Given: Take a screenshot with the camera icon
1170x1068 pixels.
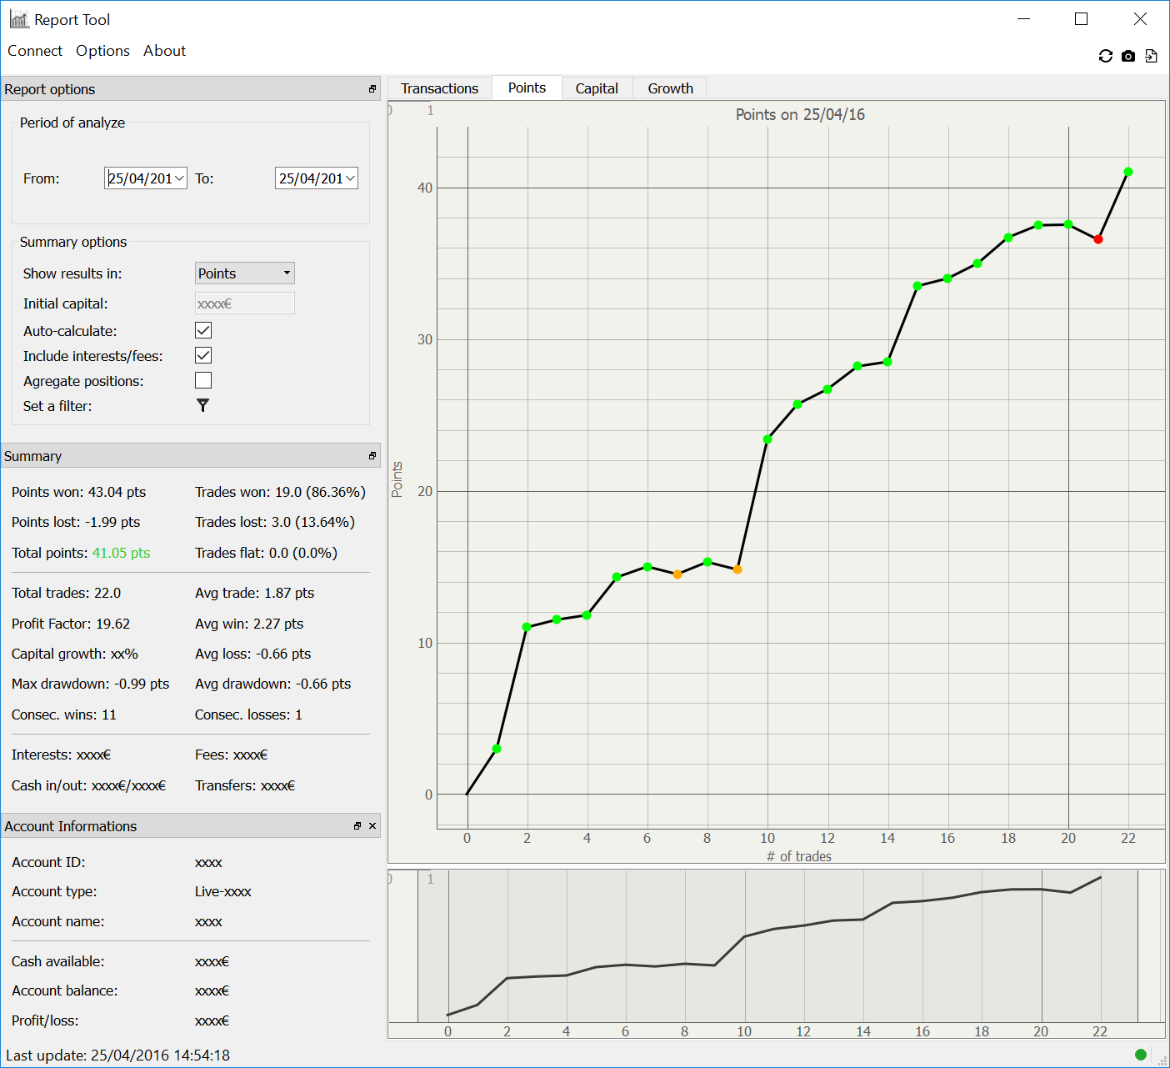Looking at the screenshot, I should [x=1128, y=56].
